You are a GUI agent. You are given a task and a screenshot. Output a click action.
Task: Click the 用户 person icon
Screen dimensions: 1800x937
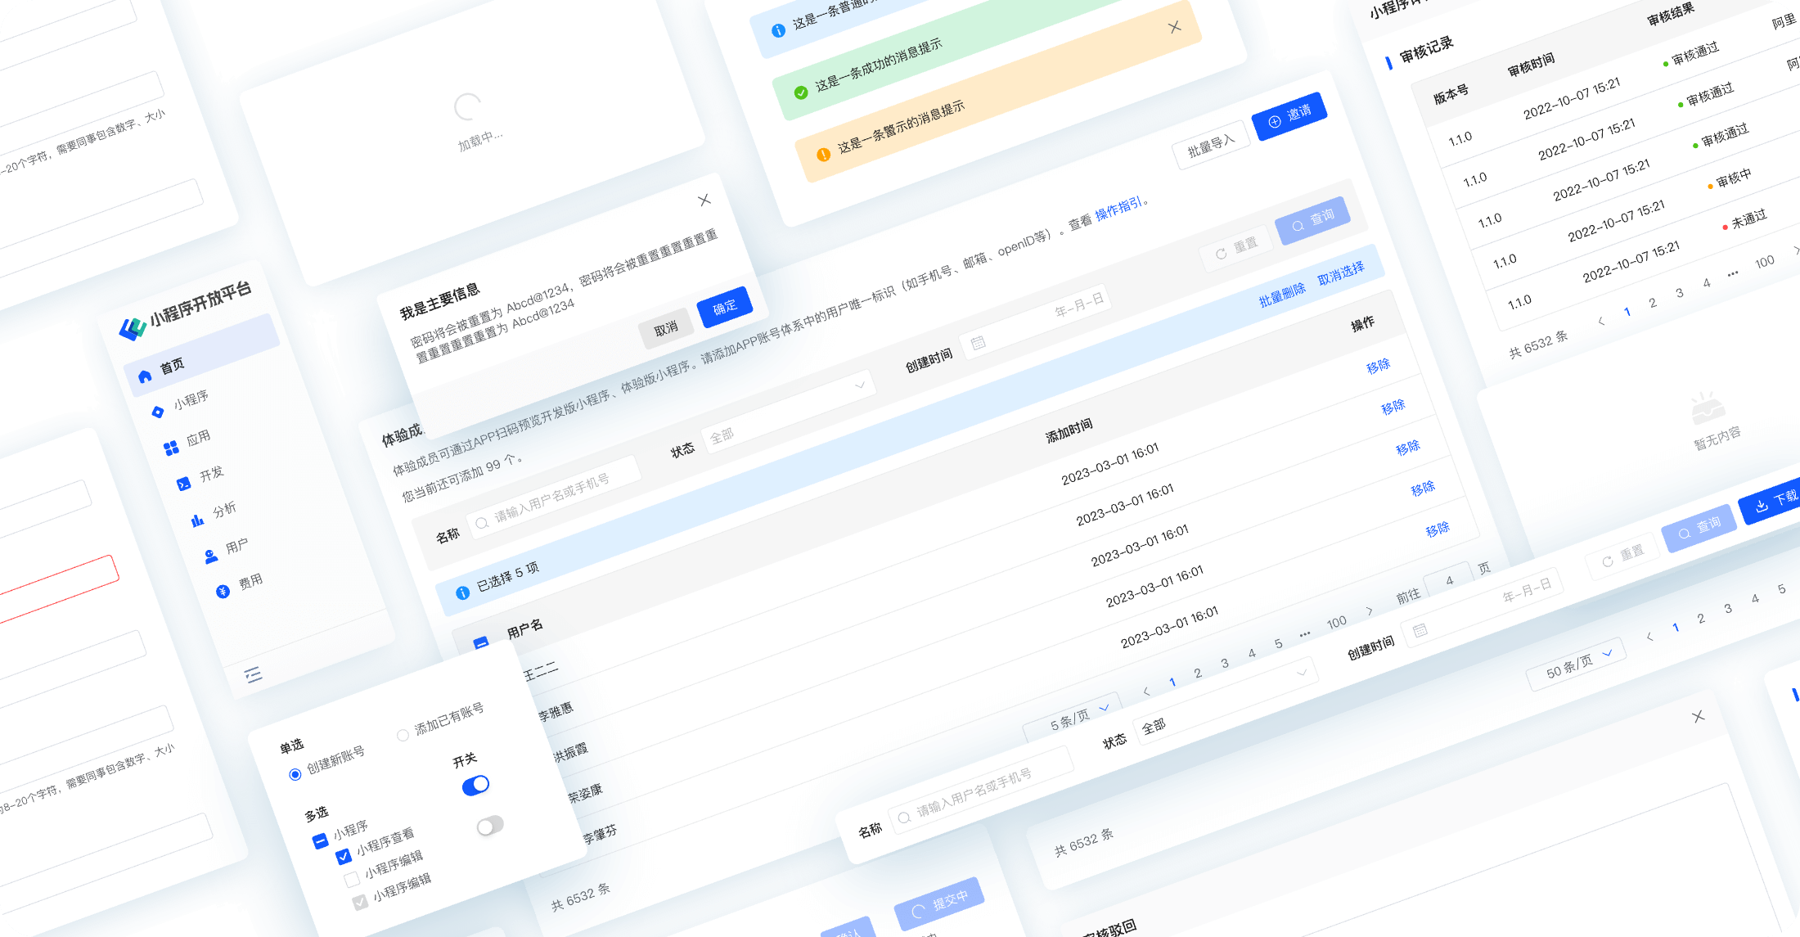211,556
